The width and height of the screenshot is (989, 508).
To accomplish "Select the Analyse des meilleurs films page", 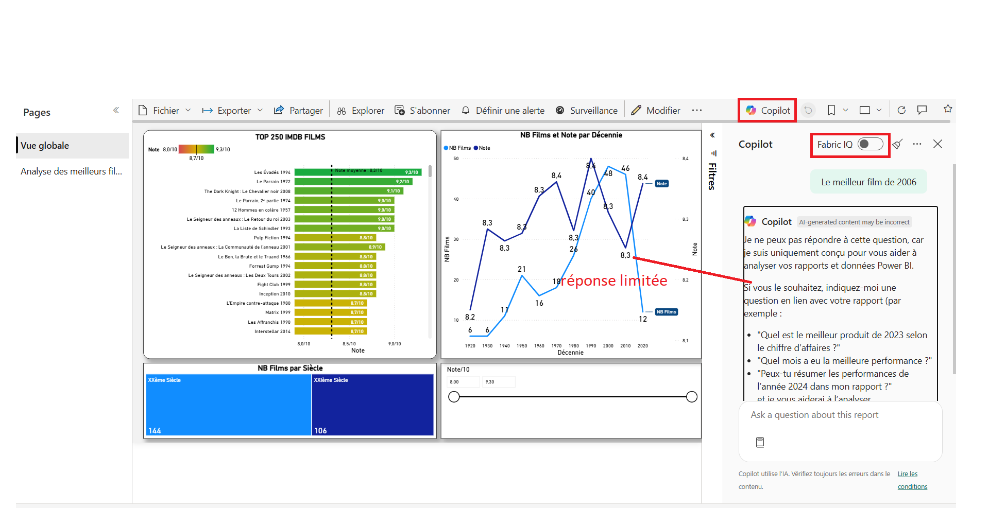I will point(72,171).
